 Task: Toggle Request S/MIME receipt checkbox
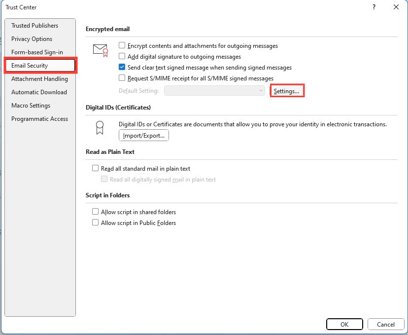coord(122,78)
